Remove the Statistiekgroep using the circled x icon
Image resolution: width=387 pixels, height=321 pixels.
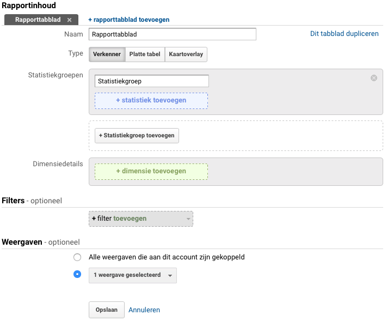tap(374, 78)
